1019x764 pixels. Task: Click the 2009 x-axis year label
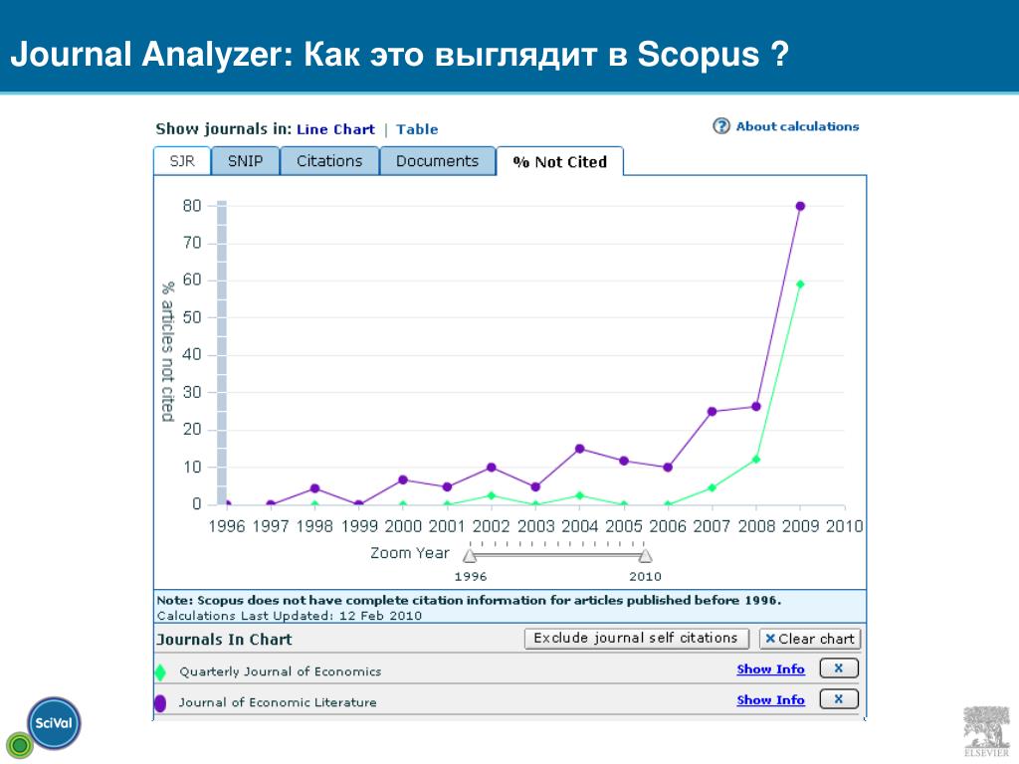point(800,525)
